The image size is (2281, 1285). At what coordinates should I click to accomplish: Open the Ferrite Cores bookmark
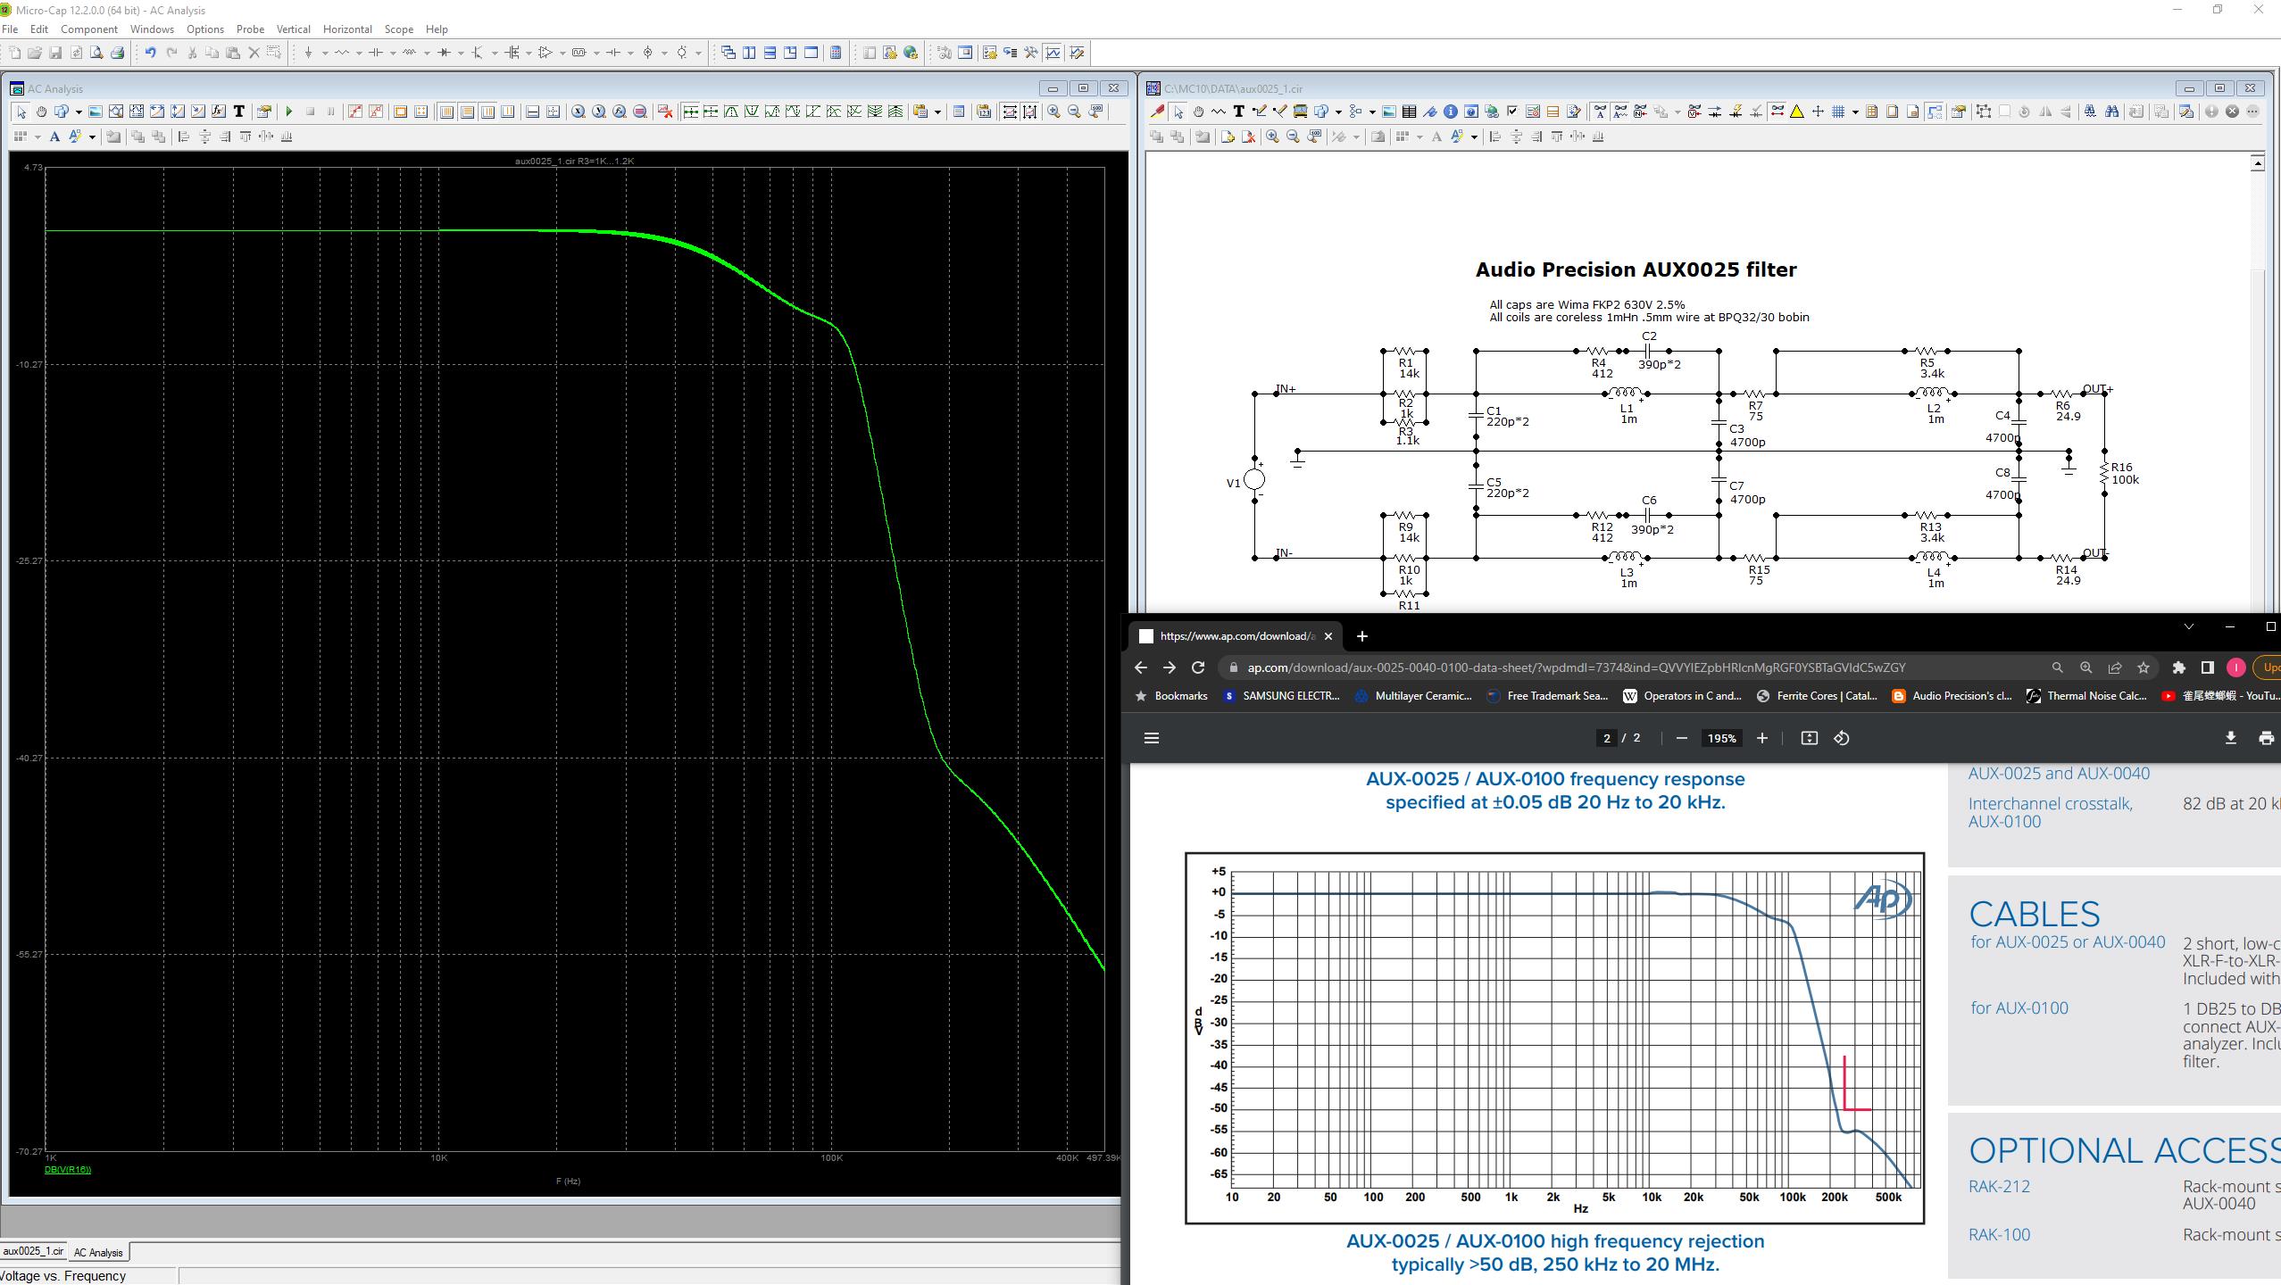tap(1818, 696)
